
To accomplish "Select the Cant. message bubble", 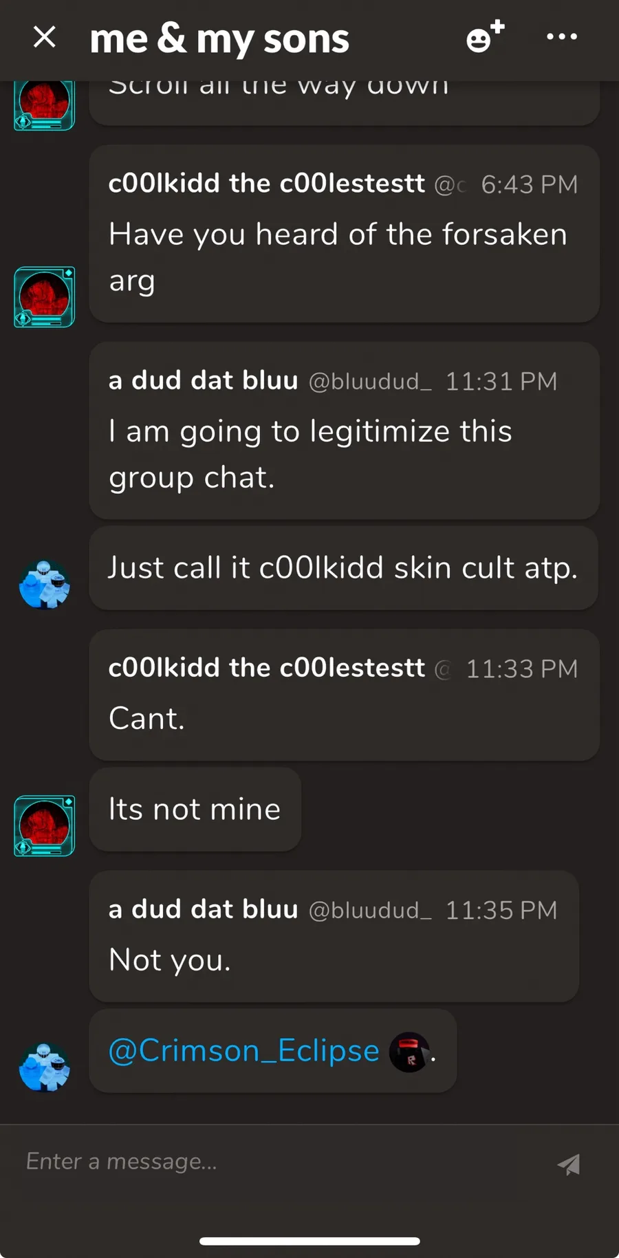I will pos(344,695).
